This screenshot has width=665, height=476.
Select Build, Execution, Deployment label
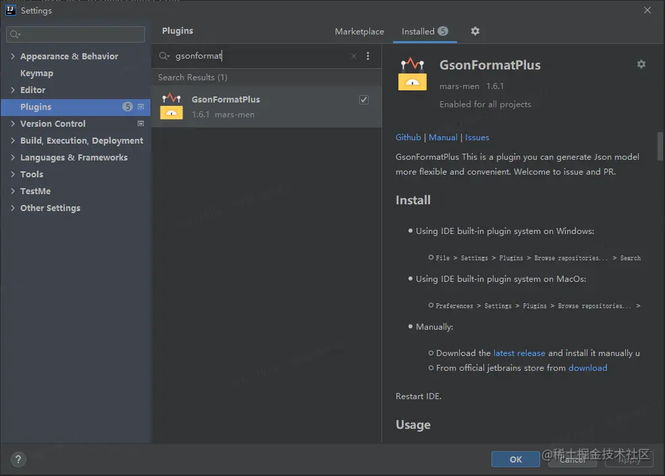point(82,141)
